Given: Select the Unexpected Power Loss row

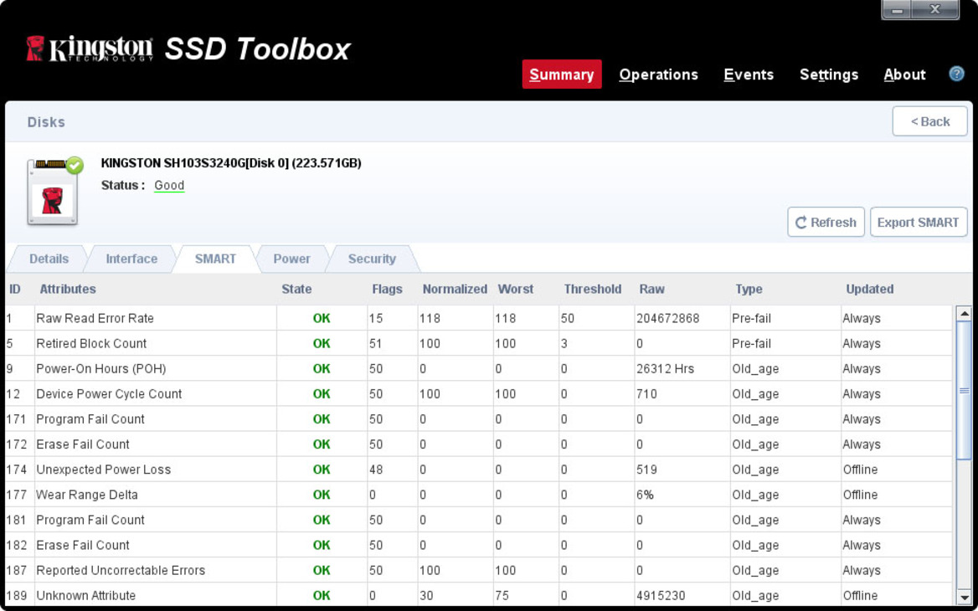Looking at the screenshot, I should [x=479, y=470].
